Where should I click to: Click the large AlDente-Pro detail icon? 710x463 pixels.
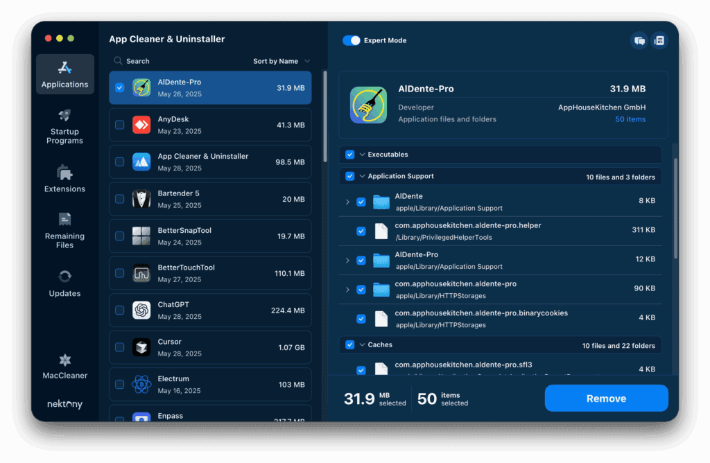coord(368,105)
